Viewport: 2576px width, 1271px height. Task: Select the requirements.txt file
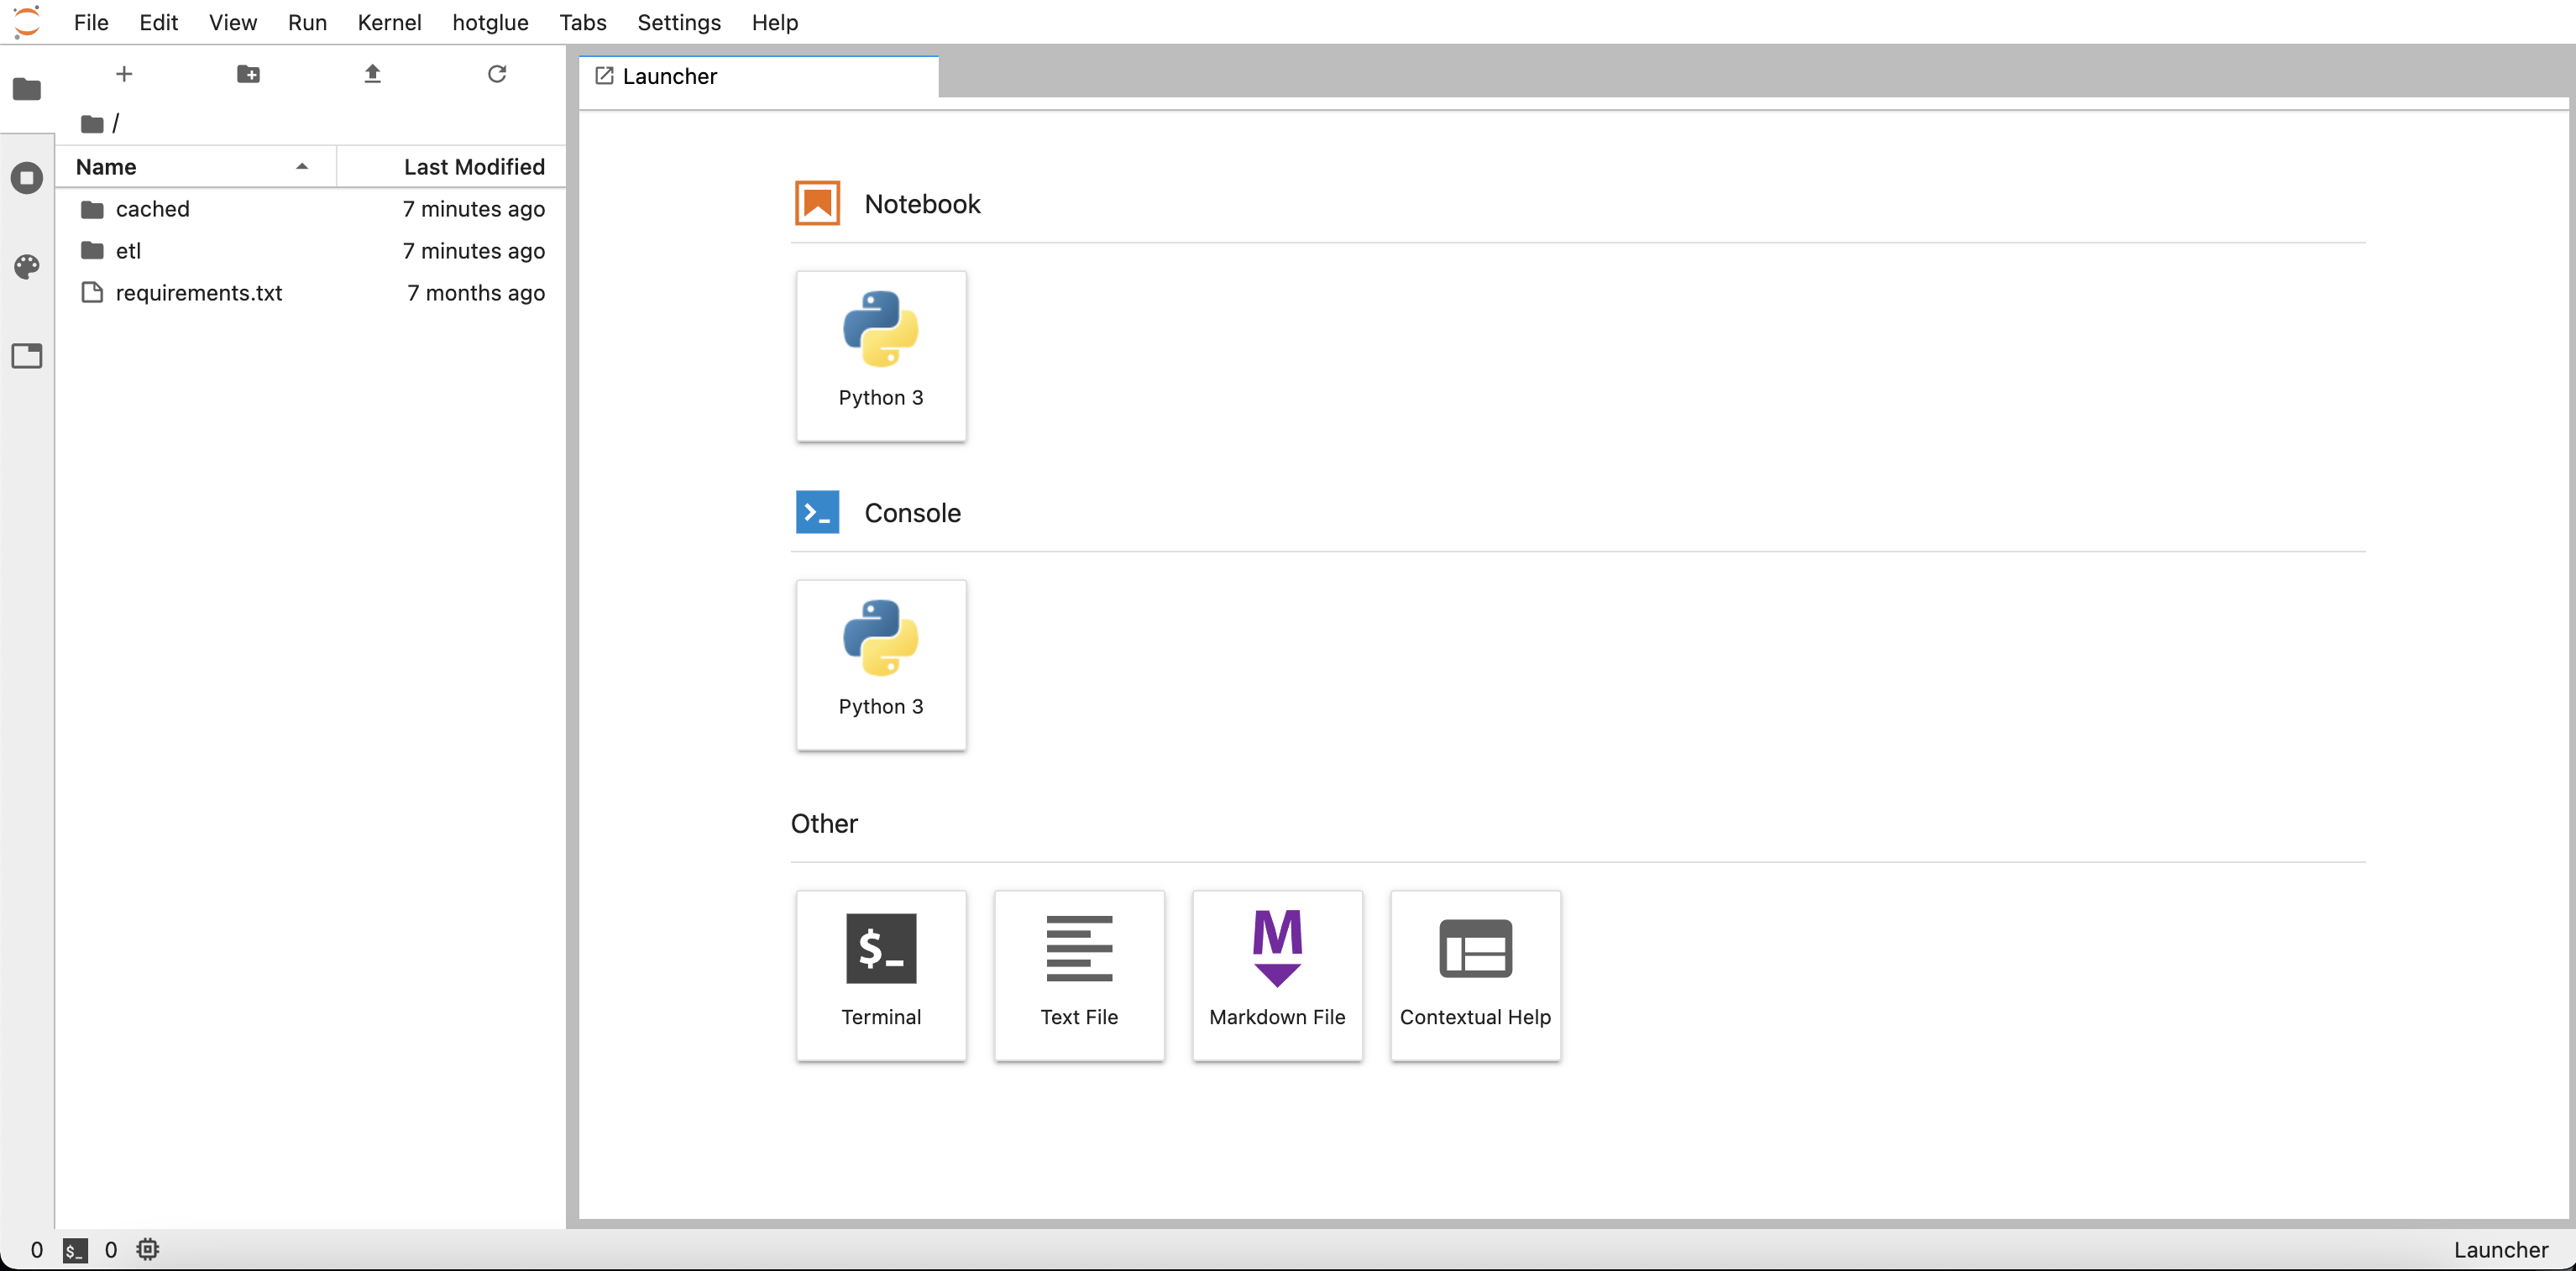pyautogui.click(x=198, y=293)
